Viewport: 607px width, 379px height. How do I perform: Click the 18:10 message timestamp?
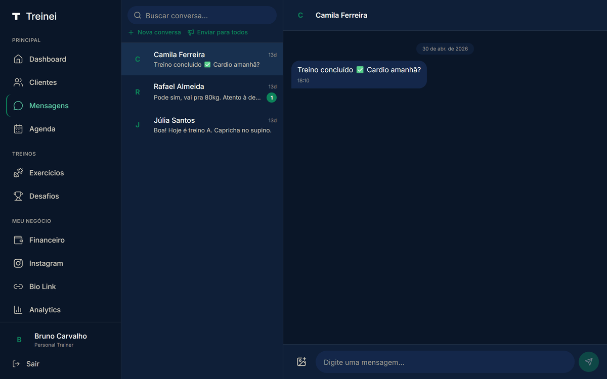pos(303,81)
